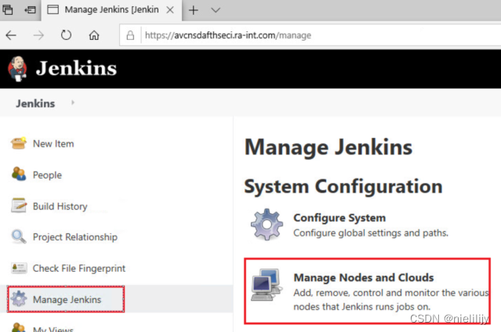Click the Manage Nodes computers icon
This screenshot has height=332, width=501.
tap(267, 284)
